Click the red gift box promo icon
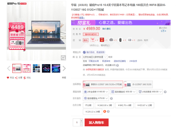The image size is (176, 128). (102, 40)
